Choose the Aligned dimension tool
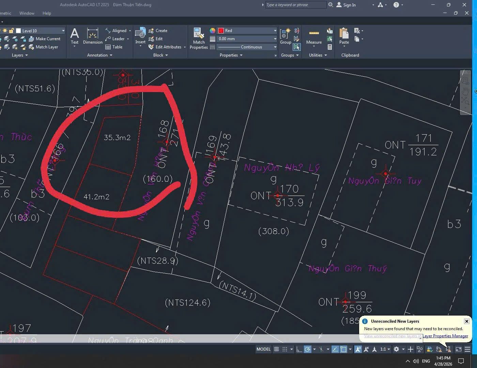The width and height of the screenshot is (477, 368). [x=116, y=31]
